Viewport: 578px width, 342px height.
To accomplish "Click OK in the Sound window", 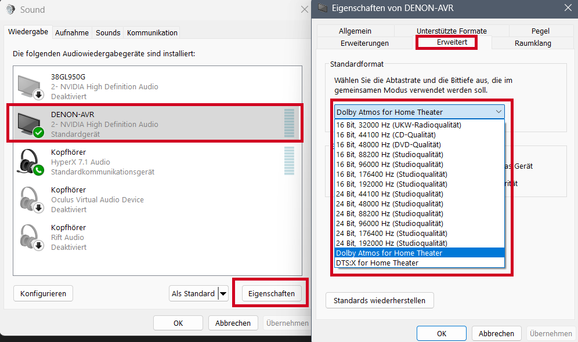I will 178,323.
